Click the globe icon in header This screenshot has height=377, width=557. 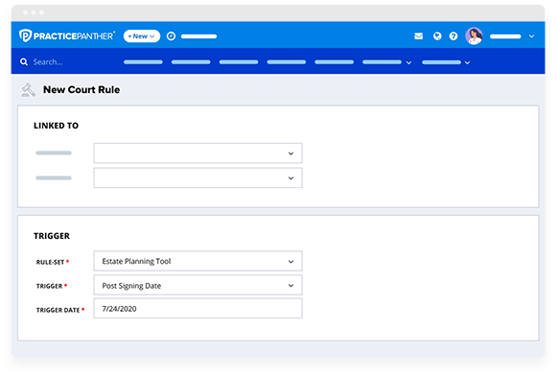(x=437, y=36)
